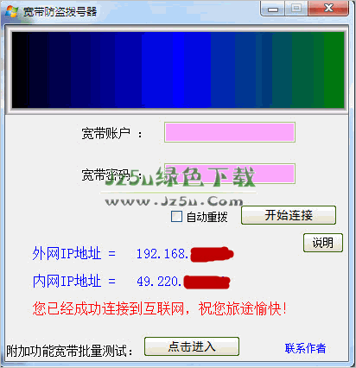This screenshot has width=356, height=368.
Task: Focus the 宽带账户 input field
Action: 230,132
